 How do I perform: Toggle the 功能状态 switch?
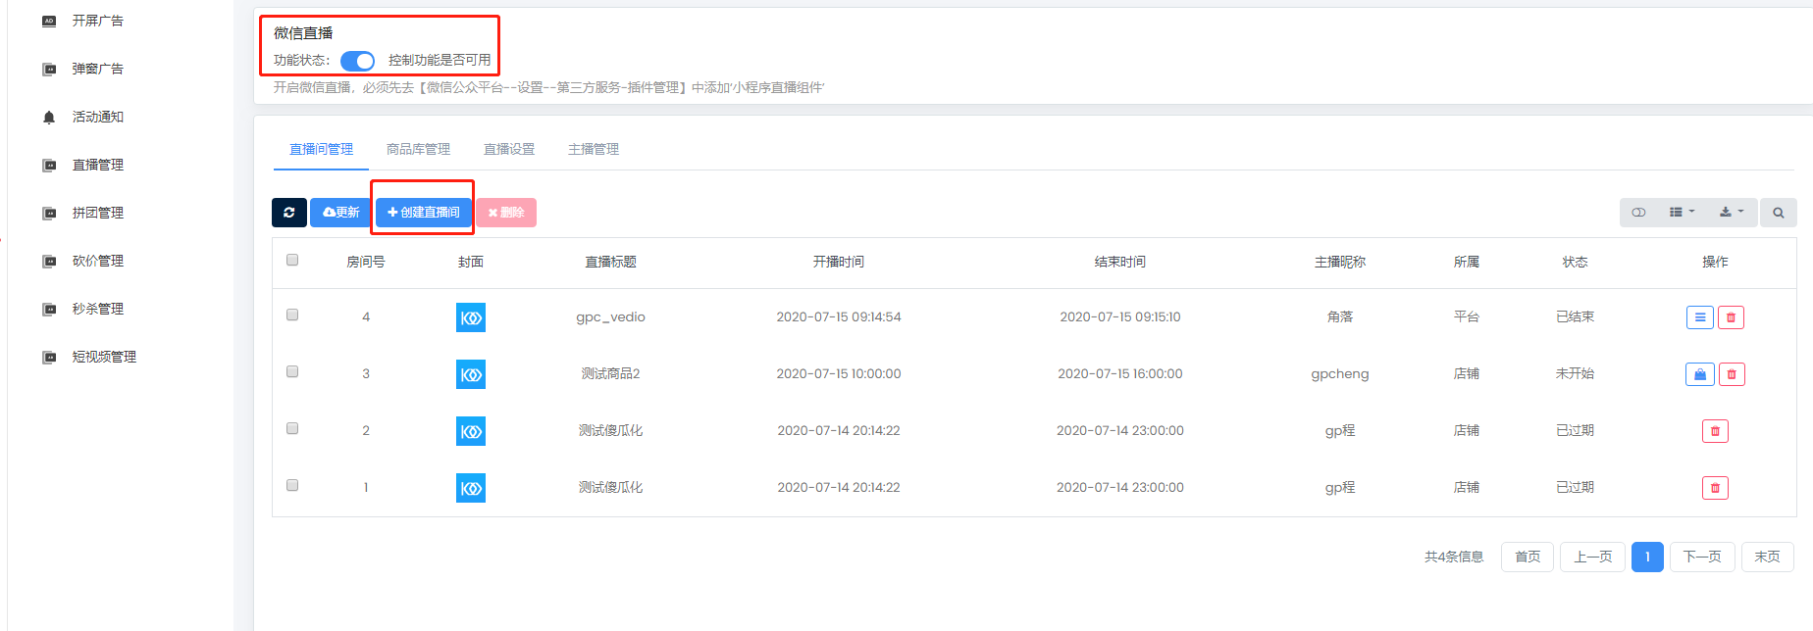[357, 61]
